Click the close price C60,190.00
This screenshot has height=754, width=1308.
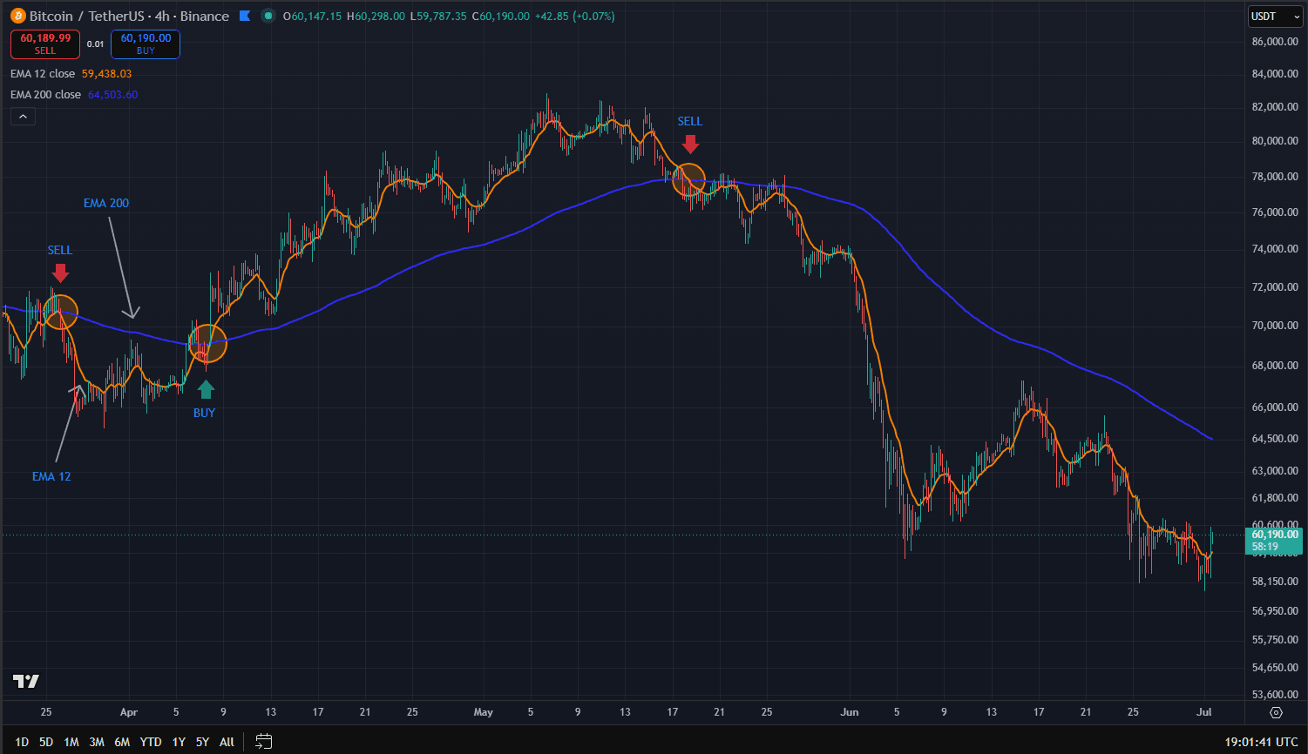point(500,17)
